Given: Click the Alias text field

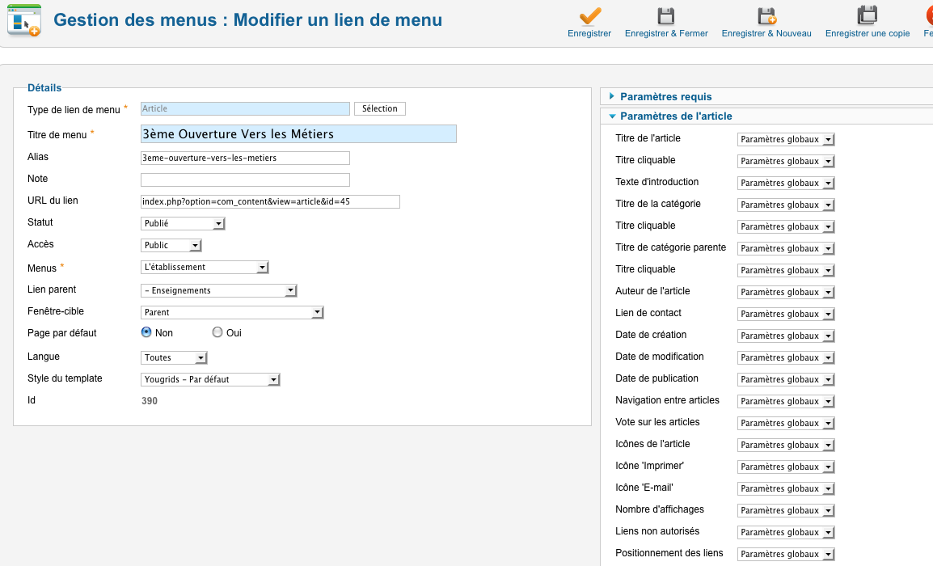Looking at the screenshot, I should pos(245,158).
